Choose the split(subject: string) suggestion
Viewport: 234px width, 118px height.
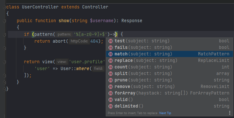(x=170, y=74)
